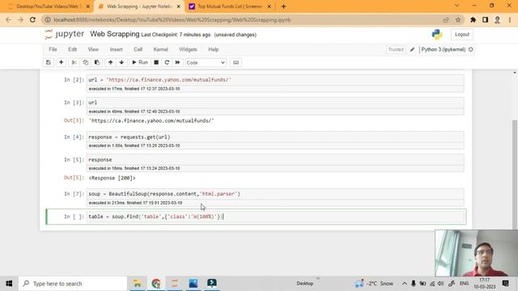Share this page icon in address bar
518x291 pixels.
click(x=446, y=19)
